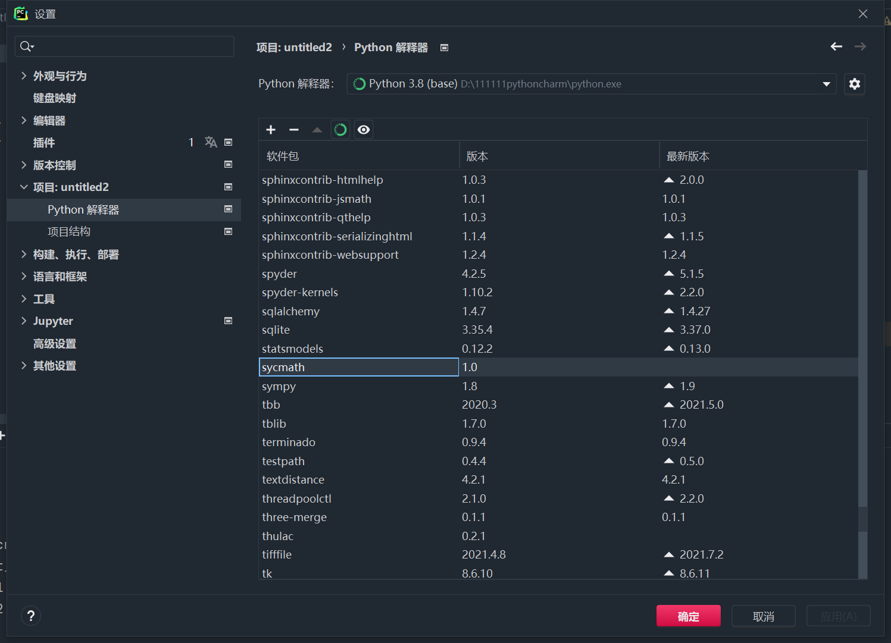Click the help question mark button
This screenshot has width=891, height=643.
(x=31, y=616)
